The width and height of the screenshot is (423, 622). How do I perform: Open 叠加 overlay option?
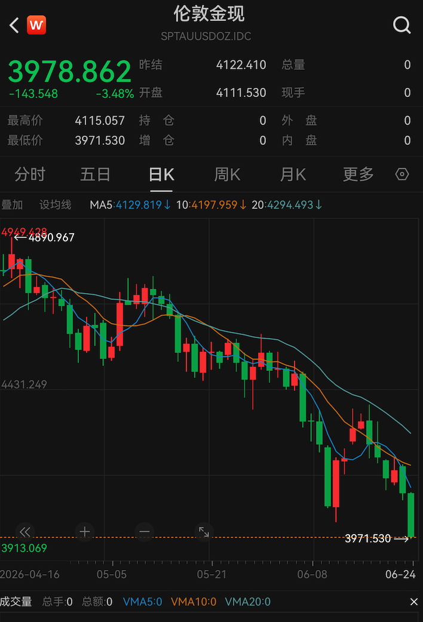pyautogui.click(x=12, y=205)
